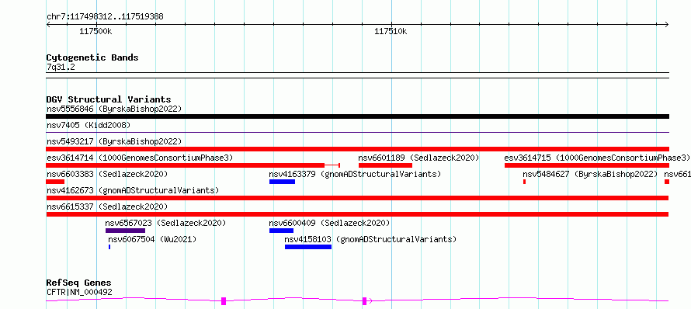Click the first magenta CFTR exon block
The width and height of the screenshot is (691, 309).
224,301
